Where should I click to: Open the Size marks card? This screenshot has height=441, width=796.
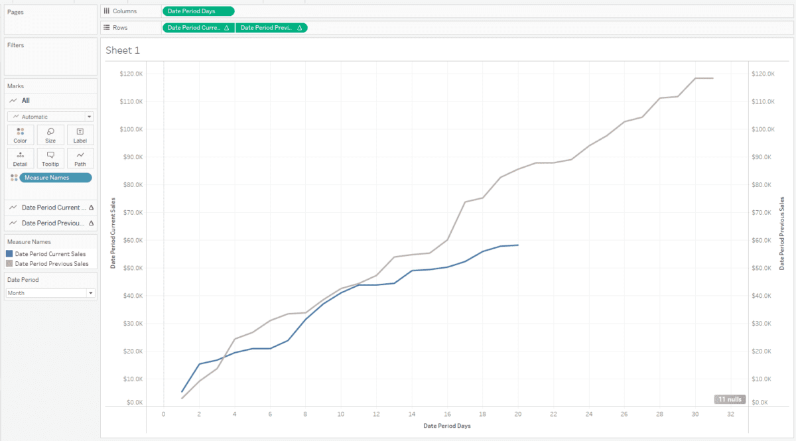coord(50,135)
